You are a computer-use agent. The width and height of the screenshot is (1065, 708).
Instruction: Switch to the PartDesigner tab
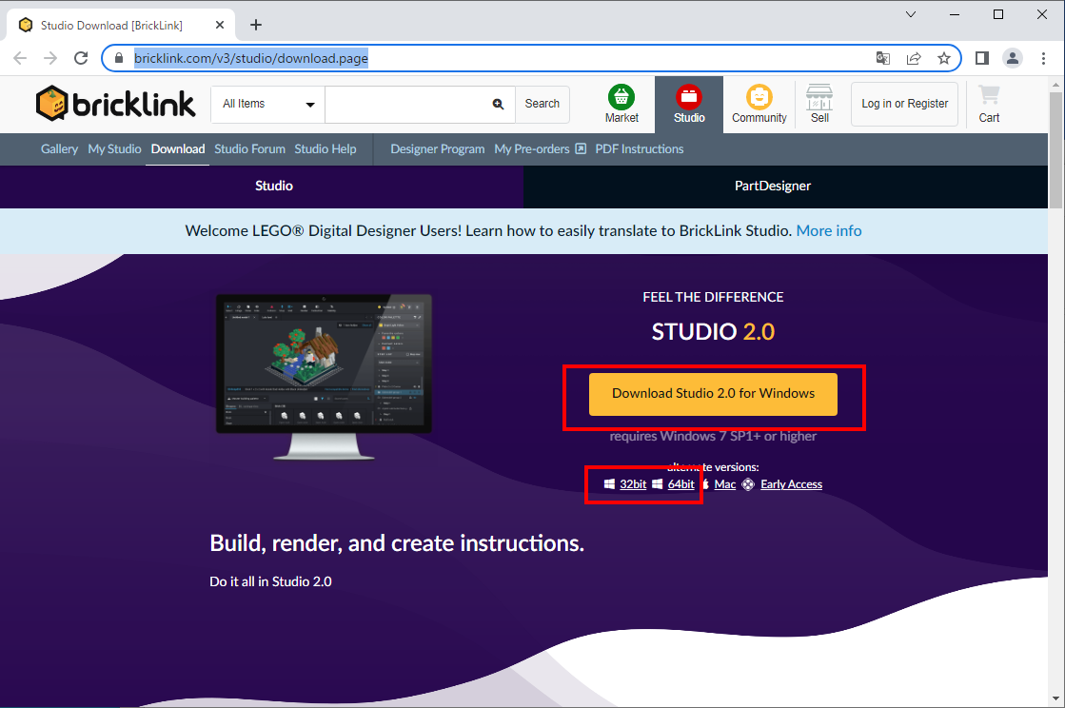(772, 187)
